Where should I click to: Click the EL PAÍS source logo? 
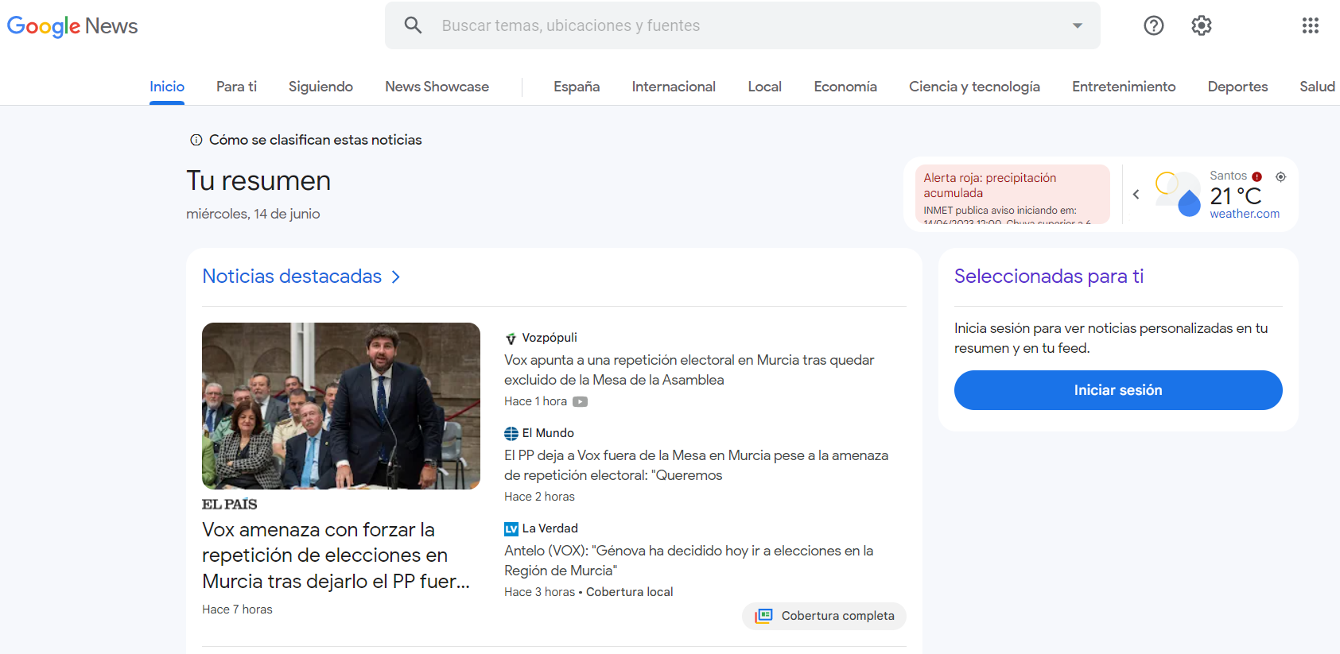229,505
